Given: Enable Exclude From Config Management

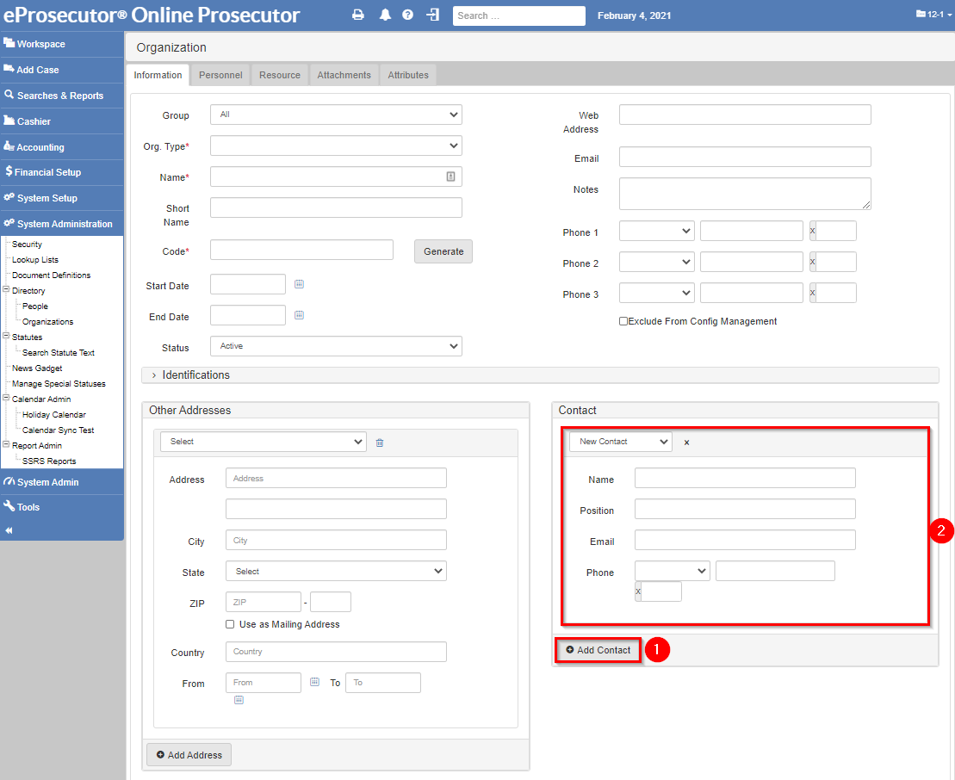Looking at the screenshot, I should (623, 321).
